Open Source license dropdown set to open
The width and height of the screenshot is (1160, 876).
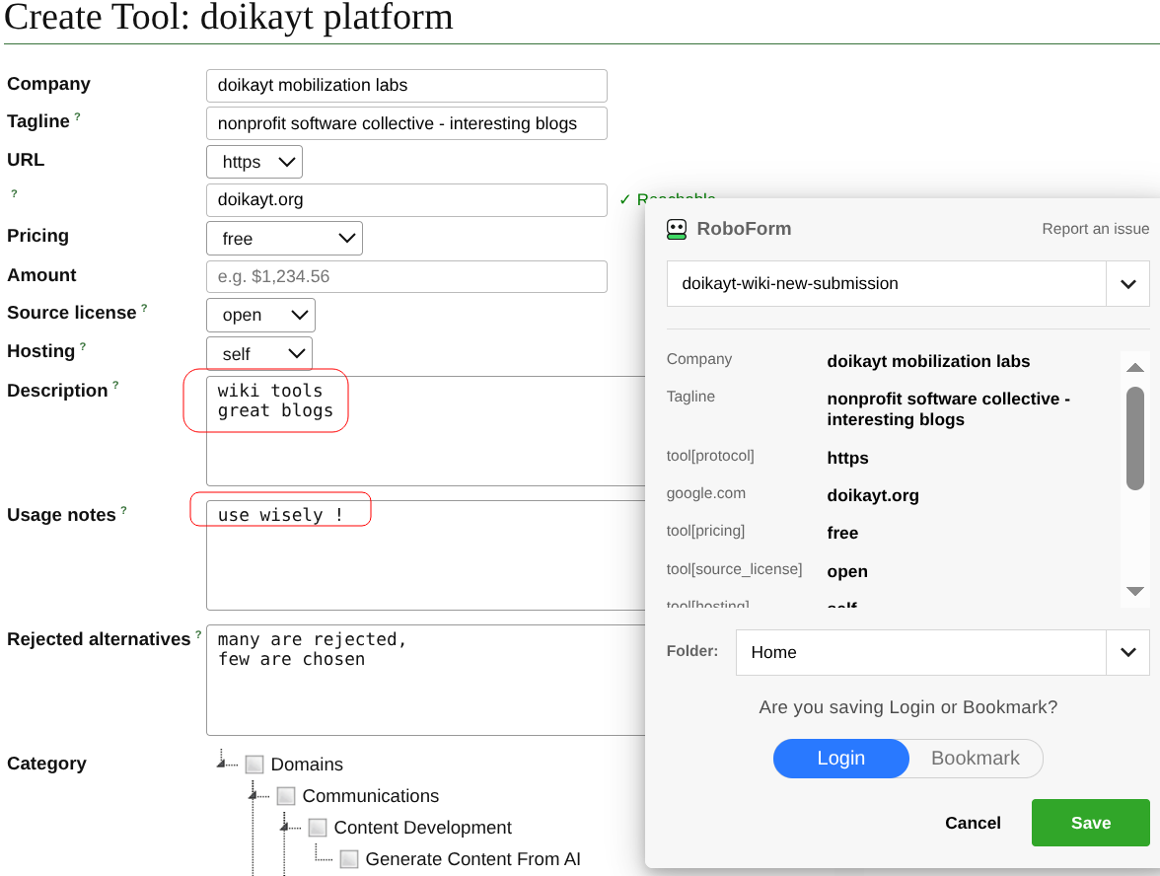pos(260,316)
